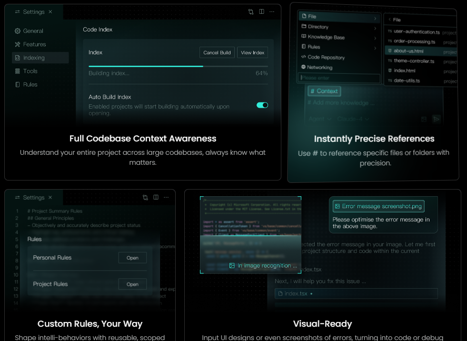The image size is (467, 341).
Task: Click the source compare icon in top Settings panel
Action: click(251, 11)
